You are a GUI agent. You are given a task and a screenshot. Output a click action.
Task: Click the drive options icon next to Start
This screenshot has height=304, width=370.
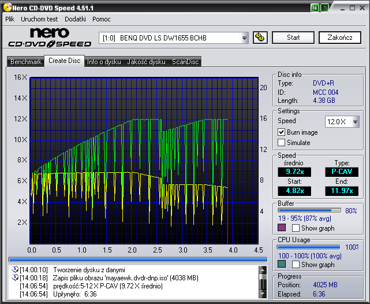(260, 38)
